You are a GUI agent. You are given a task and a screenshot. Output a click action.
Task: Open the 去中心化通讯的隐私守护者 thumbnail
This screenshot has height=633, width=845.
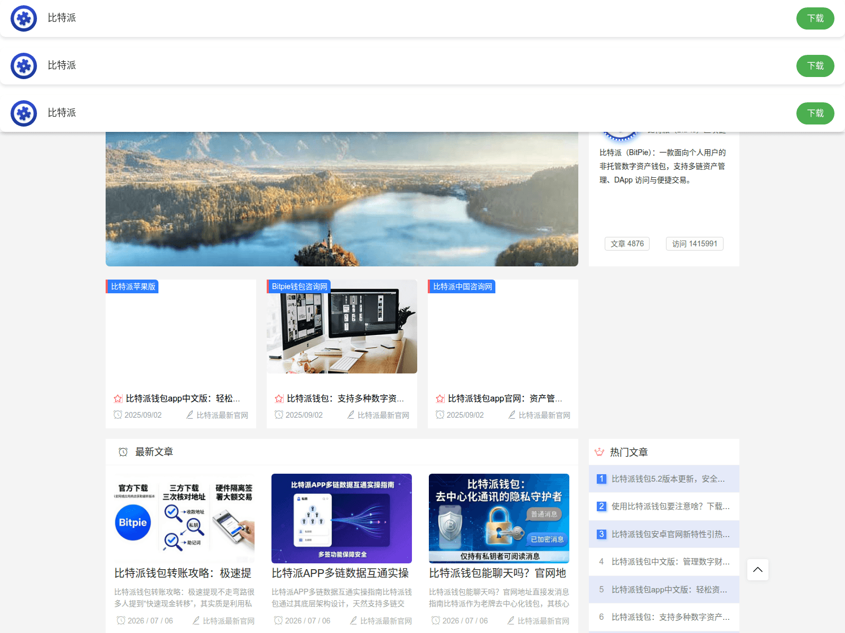(499, 519)
